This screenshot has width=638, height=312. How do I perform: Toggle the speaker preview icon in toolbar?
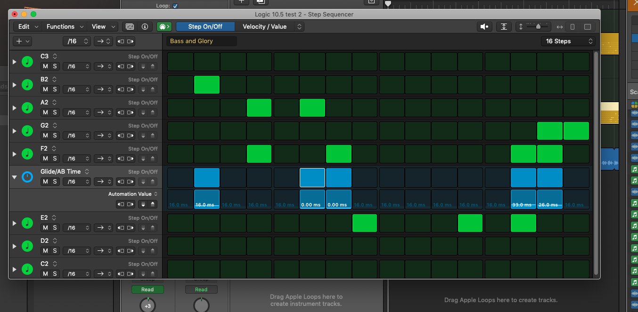coord(484,27)
